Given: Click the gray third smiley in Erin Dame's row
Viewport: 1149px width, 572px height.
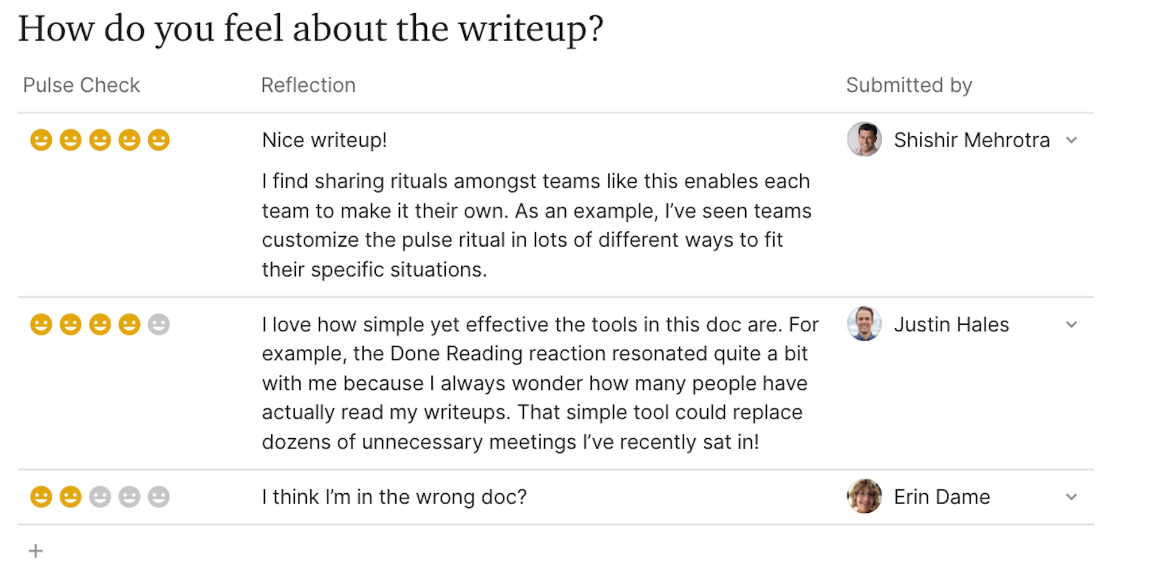Looking at the screenshot, I should (100, 497).
